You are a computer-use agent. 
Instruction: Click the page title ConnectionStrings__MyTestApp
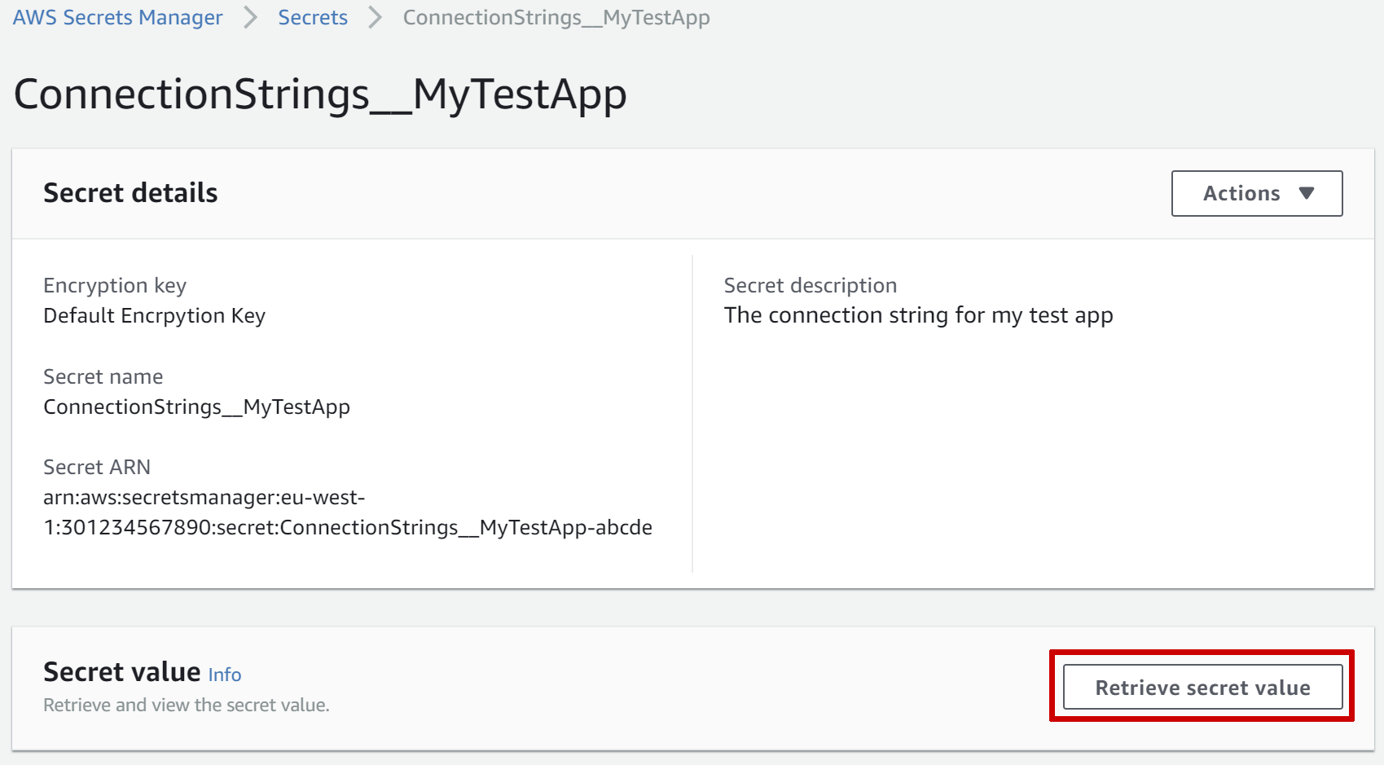tap(320, 95)
